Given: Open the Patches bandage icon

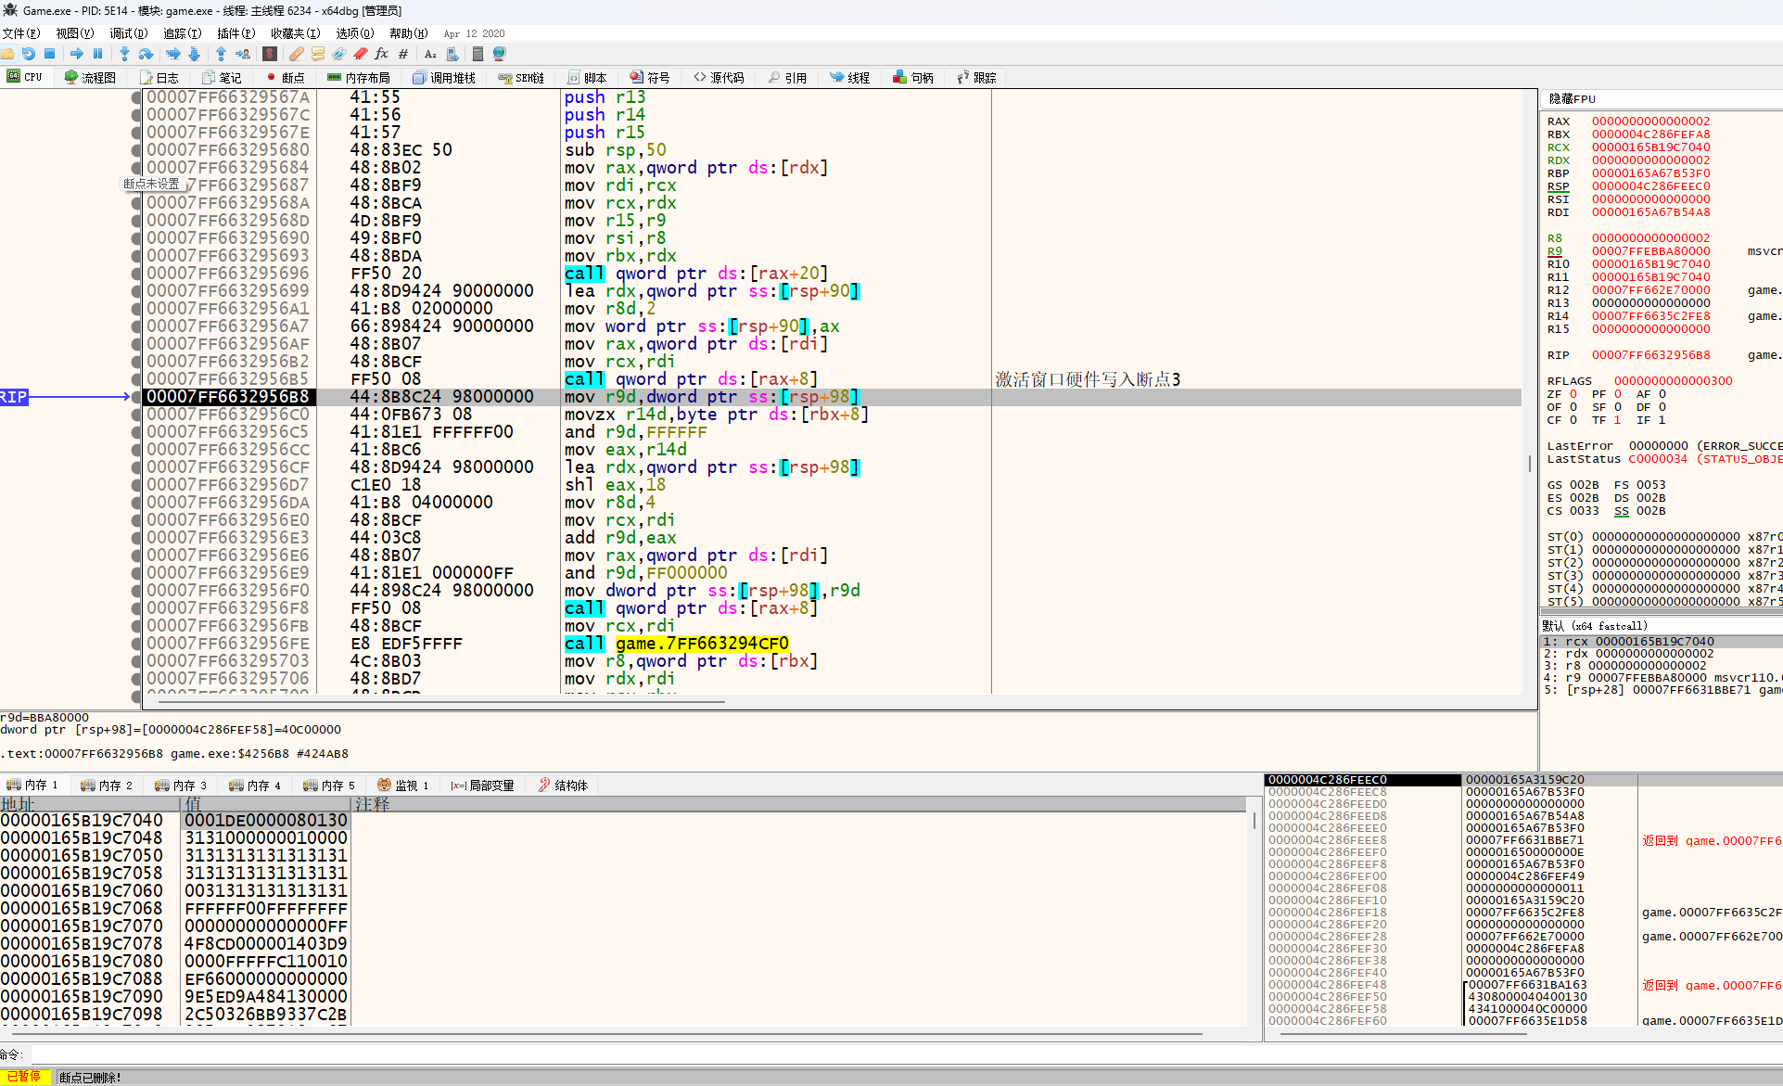Looking at the screenshot, I should (x=297, y=54).
